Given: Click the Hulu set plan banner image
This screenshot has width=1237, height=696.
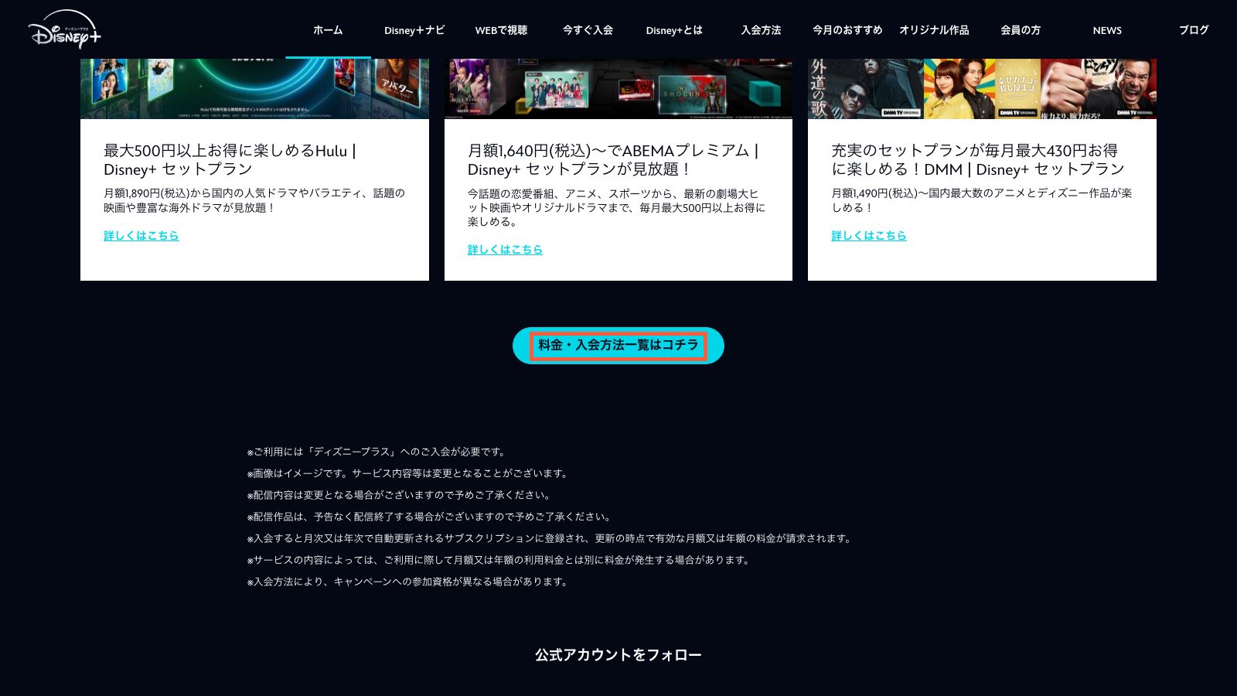Looking at the screenshot, I should click(x=254, y=89).
